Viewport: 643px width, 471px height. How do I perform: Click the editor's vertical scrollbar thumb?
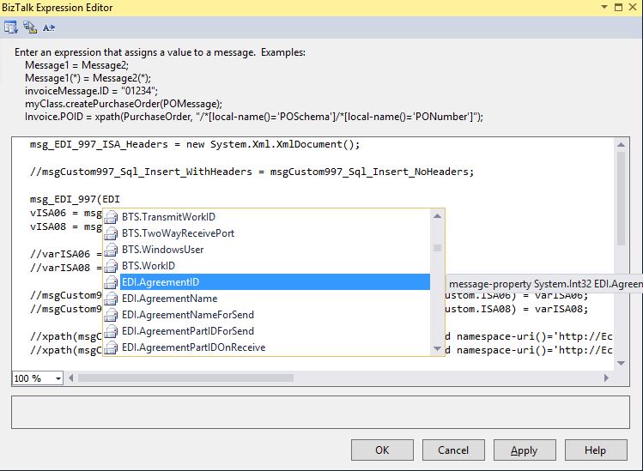point(621,199)
